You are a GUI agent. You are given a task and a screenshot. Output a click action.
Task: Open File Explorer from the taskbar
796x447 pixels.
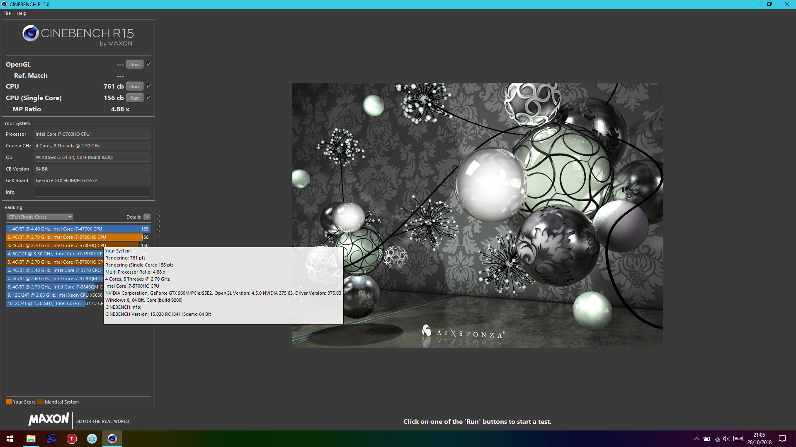click(x=31, y=439)
